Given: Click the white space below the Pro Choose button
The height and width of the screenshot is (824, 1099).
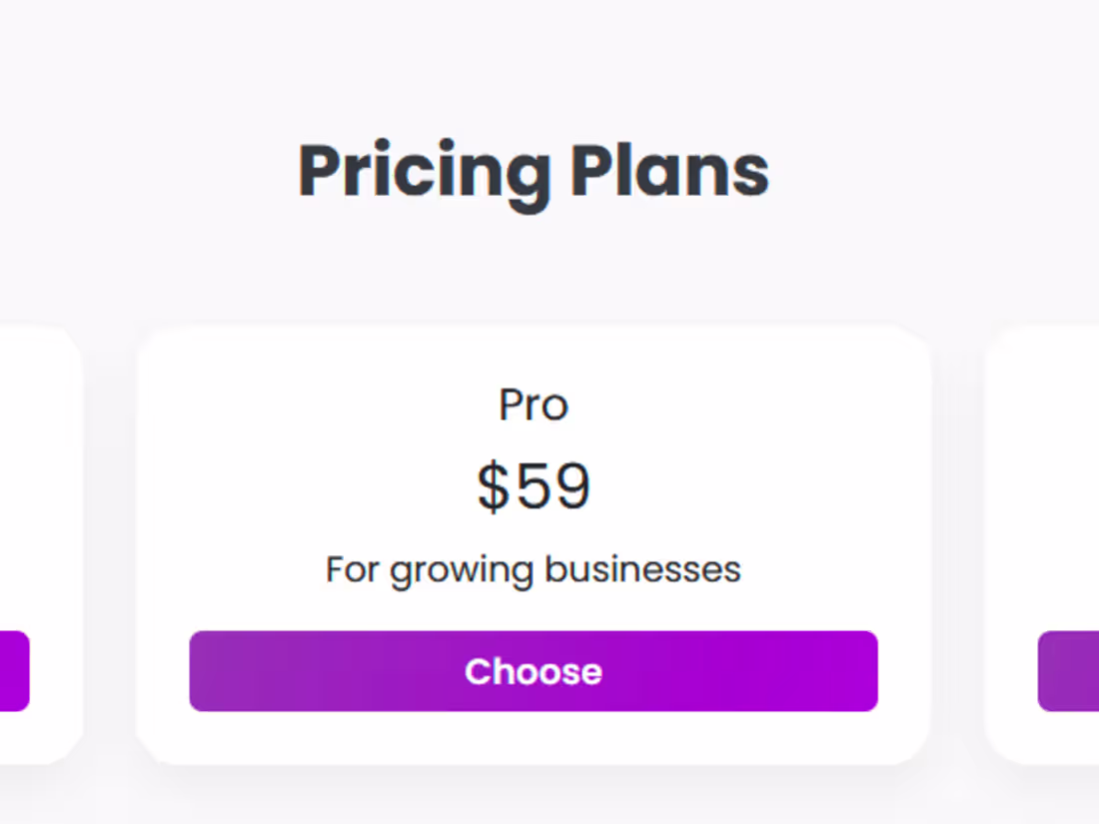Looking at the screenshot, I should 534,737.
